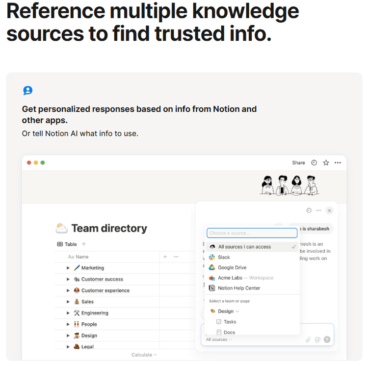
Task: Add a new table view with plus
Action: 84,244
